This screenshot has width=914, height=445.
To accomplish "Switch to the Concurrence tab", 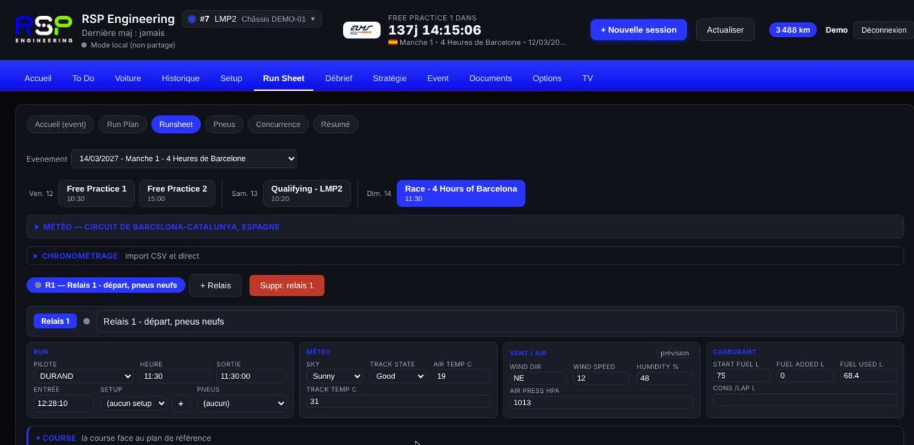I will pyautogui.click(x=278, y=124).
